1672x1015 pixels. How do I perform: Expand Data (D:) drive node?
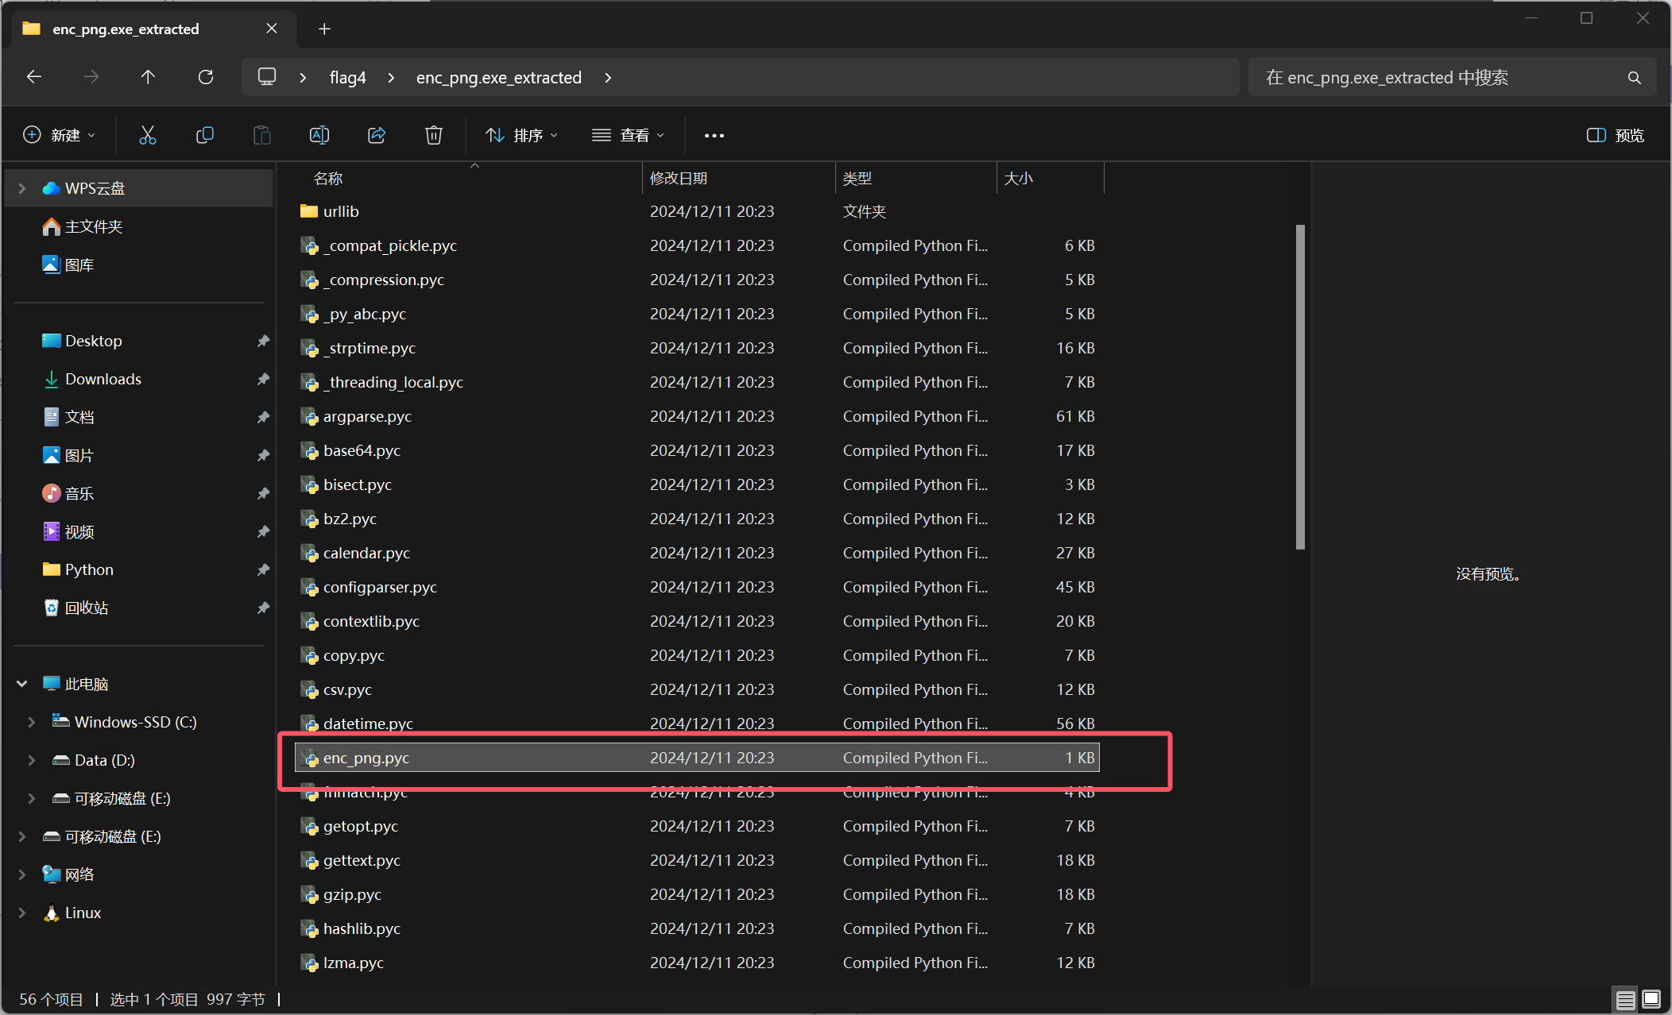point(32,760)
